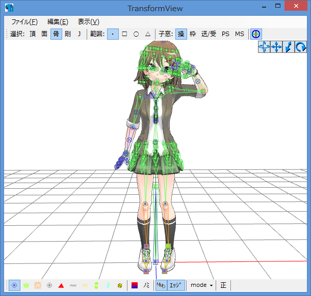Open the 表示(V) menu

click(88, 22)
